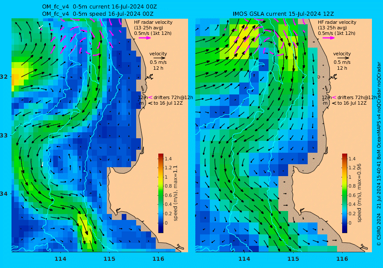
Task: Click the black velocity arrow in left legend
Action: [x=160, y=58]
